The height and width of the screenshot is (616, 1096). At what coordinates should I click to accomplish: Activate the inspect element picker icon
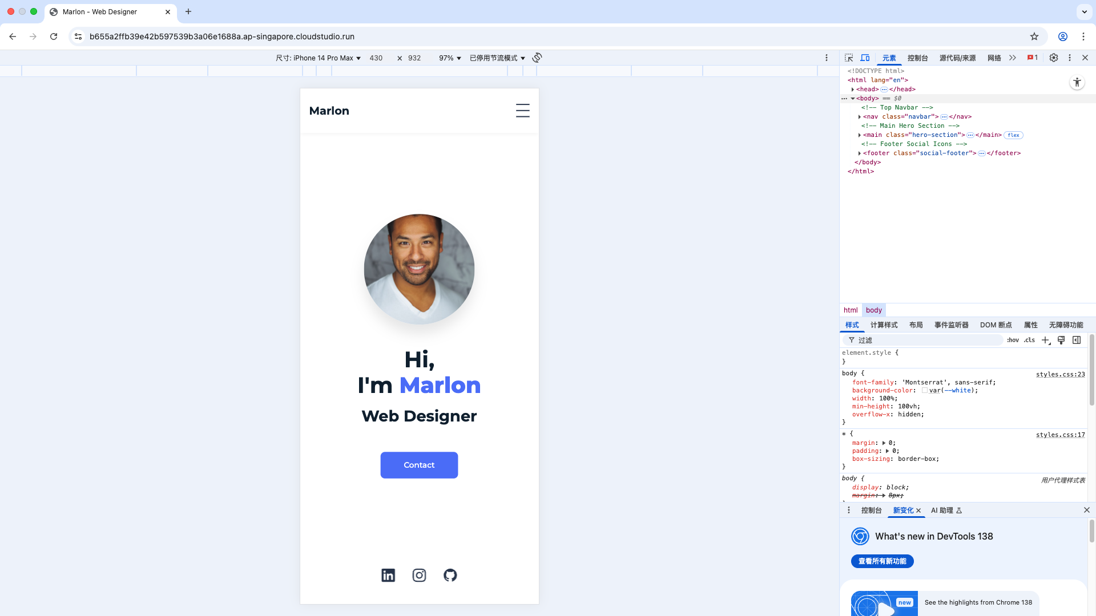(x=849, y=58)
